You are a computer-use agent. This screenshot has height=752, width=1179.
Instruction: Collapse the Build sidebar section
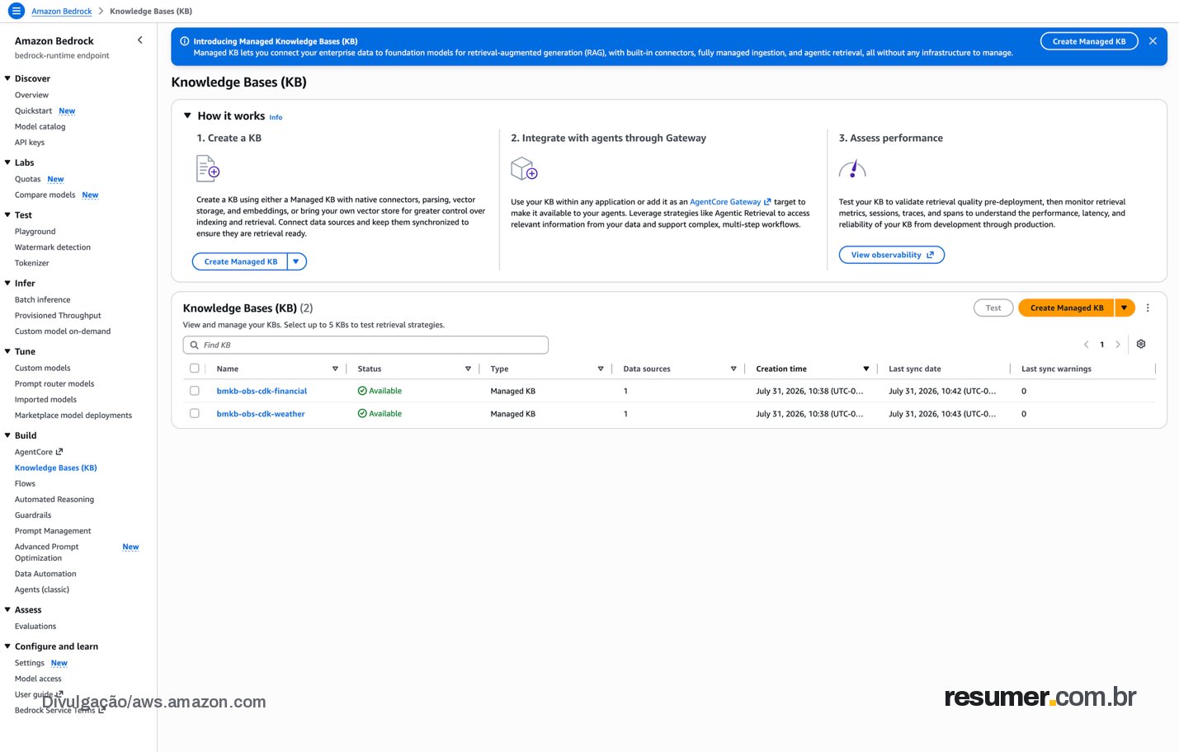[x=7, y=435]
